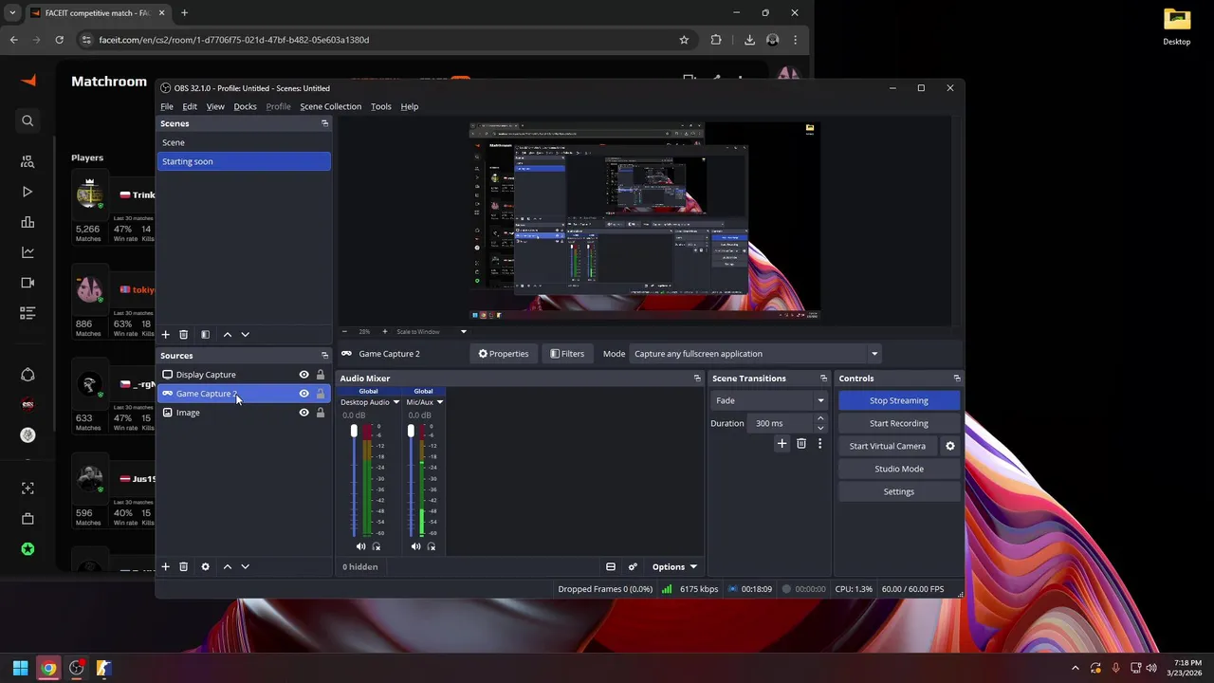Open FACEIT sidebar search icon
This screenshot has width=1214, height=683.
click(x=28, y=120)
